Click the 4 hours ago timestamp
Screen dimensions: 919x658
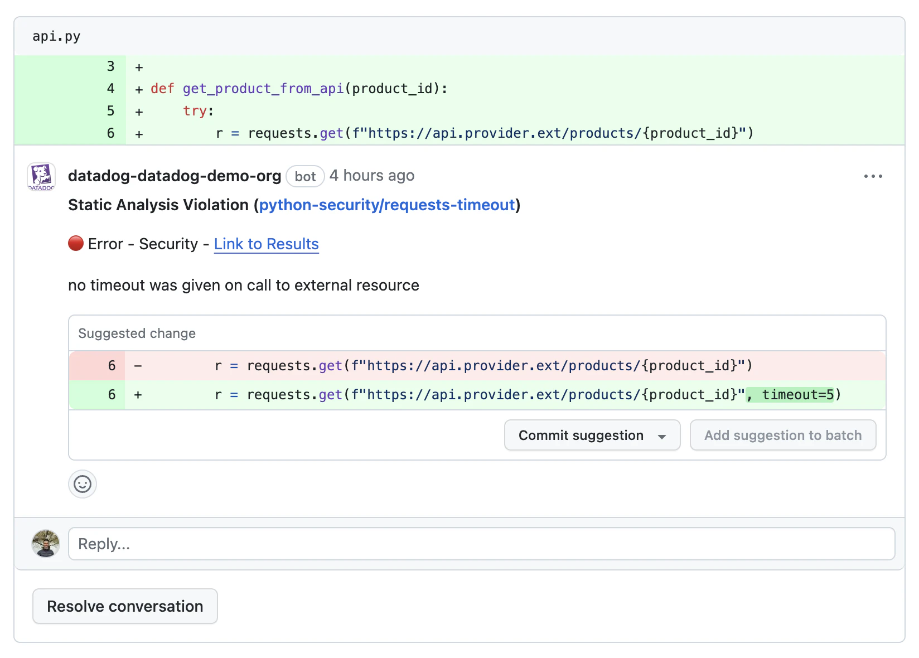pos(372,176)
